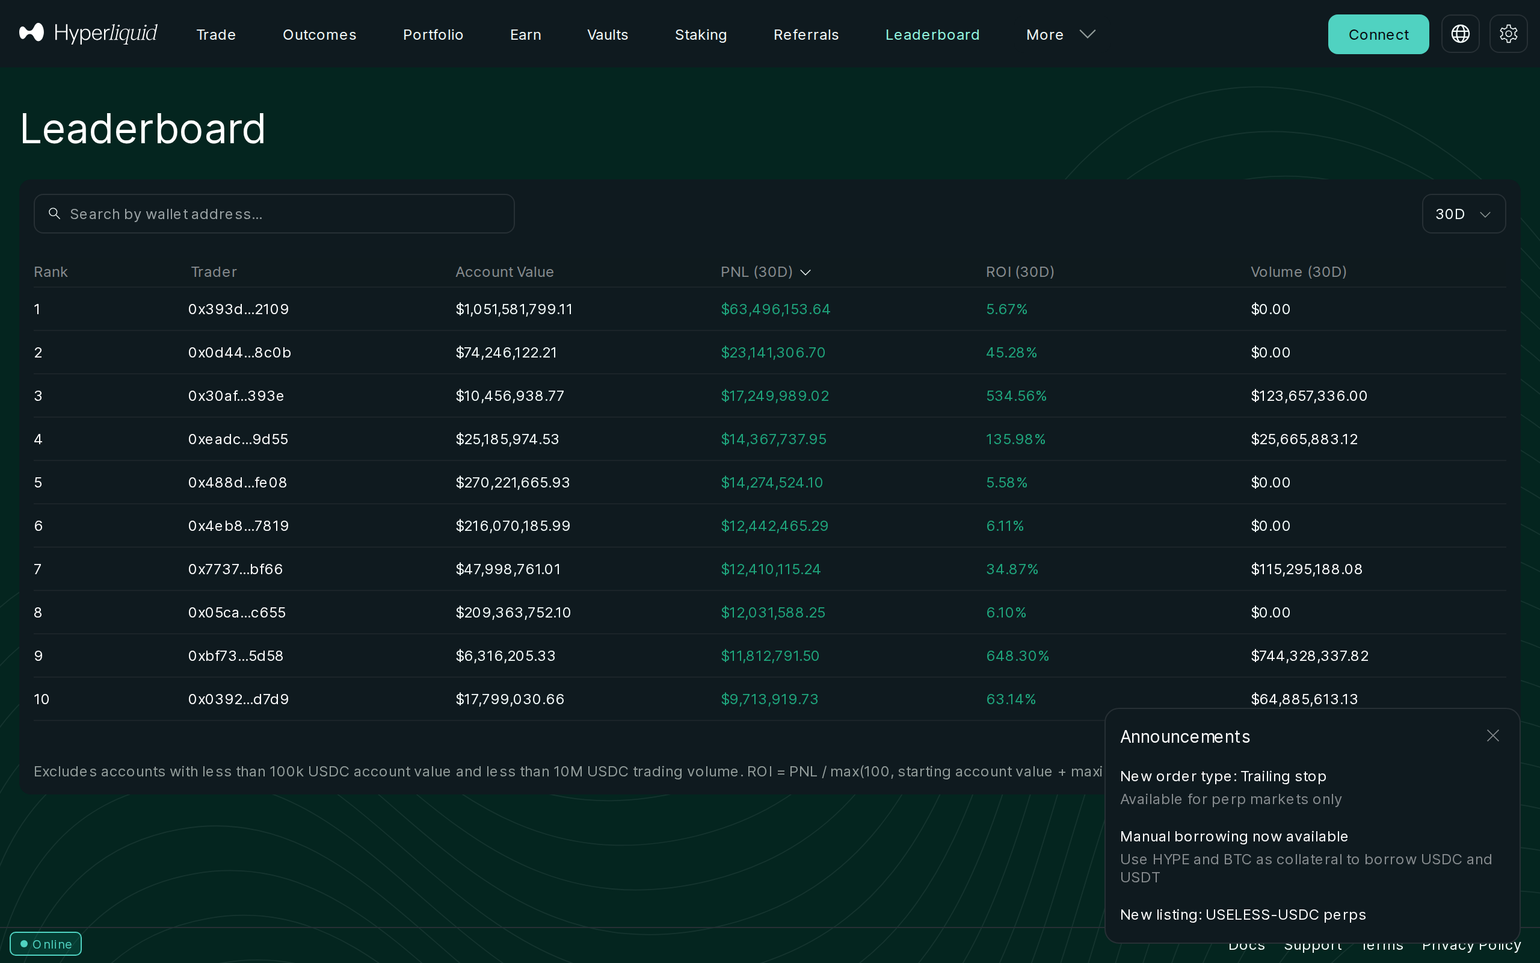Screen dimensions: 1540x963
Task: Open trader 0xeadc...9d55
Action: click(238, 439)
